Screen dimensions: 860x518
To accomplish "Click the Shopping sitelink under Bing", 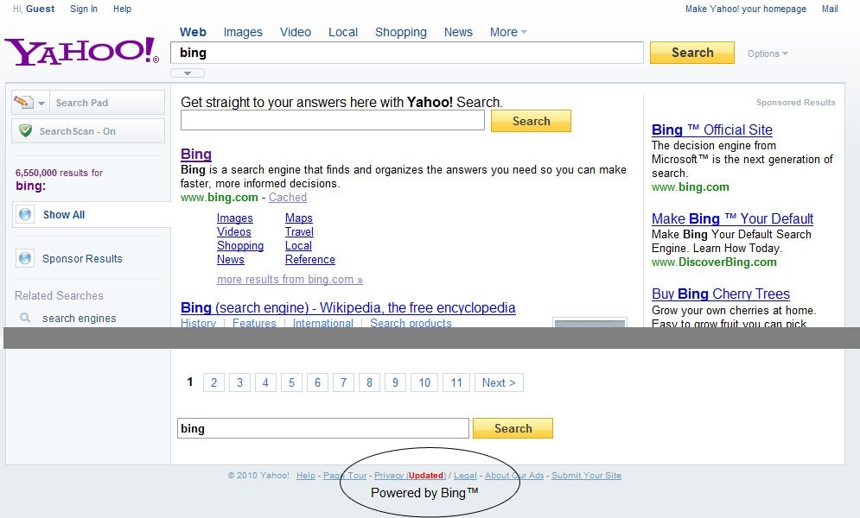I will click(240, 246).
